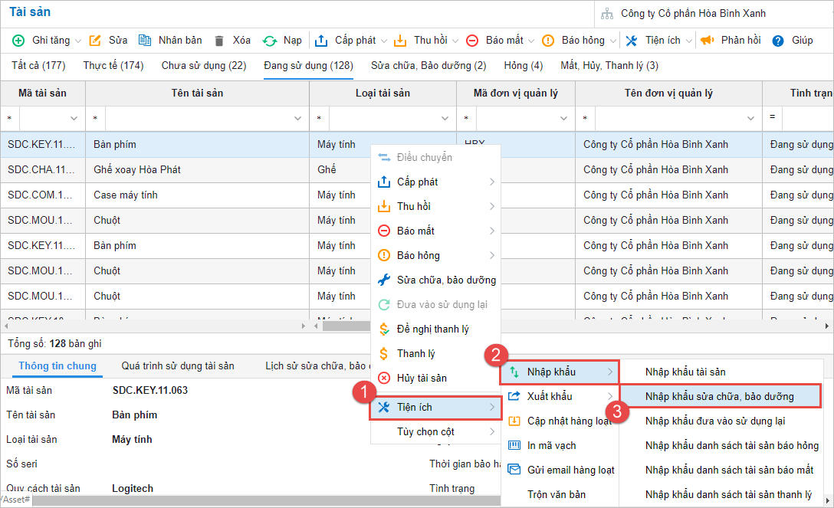Screen dimensions: 834x508
Task: Click the Nạp refresh icon
Action: pos(270,41)
